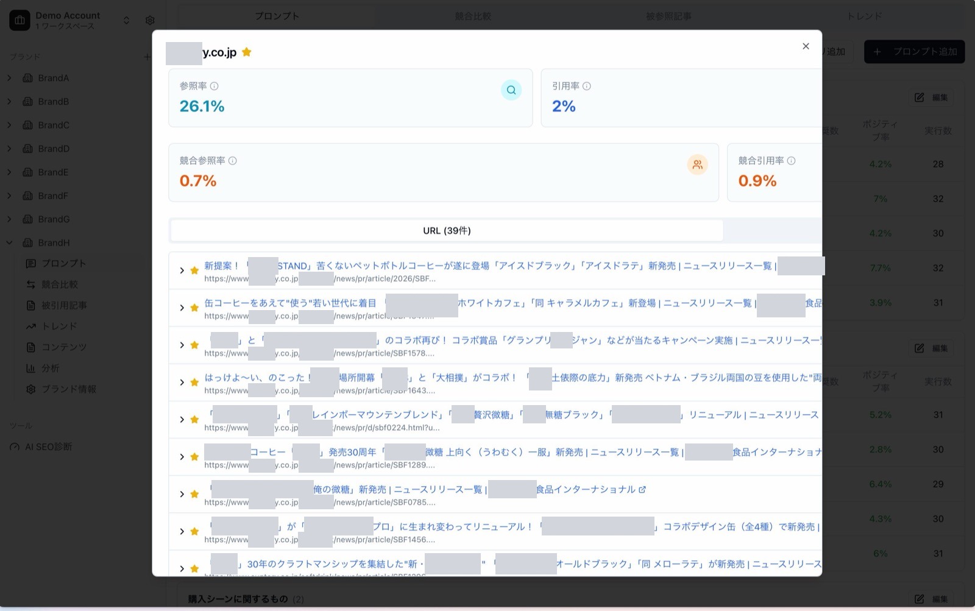975x611 pixels.
Task: Open the 缶コーヒーをあえて news release link
Action: click(x=513, y=303)
